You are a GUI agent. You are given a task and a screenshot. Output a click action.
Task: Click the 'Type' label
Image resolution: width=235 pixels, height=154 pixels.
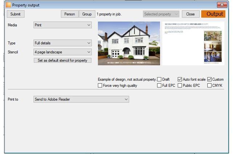[12, 43]
